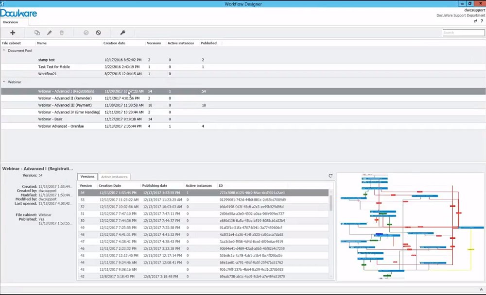Switch to the Active instances tab
Viewport: 486px width, 295px height.
click(114, 177)
